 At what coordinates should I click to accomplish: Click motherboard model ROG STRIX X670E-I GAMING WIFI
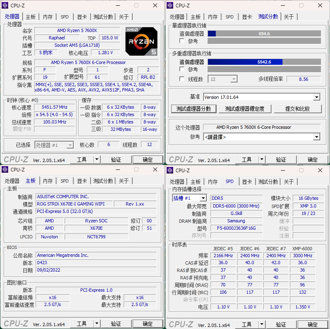point(74,204)
